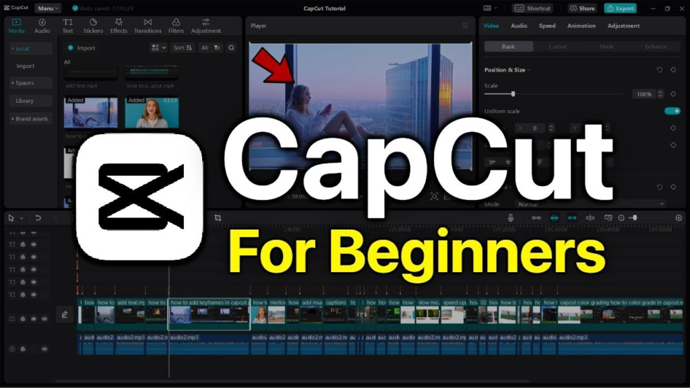
Task: Open the Stickers panel
Action: pos(93,26)
